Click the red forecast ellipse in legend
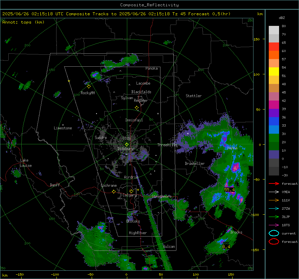 click(x=274, y=242)
